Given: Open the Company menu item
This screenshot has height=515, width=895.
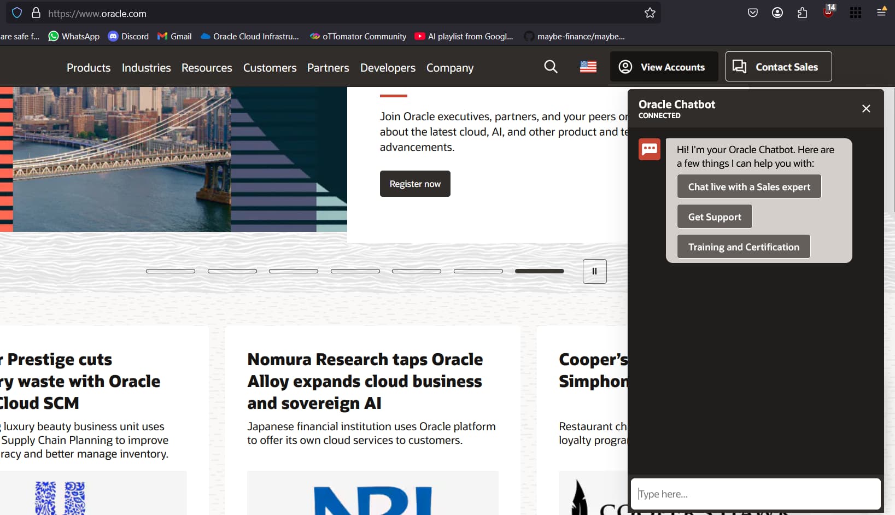Looking at the screenshot, I should [x=449, y=68].
